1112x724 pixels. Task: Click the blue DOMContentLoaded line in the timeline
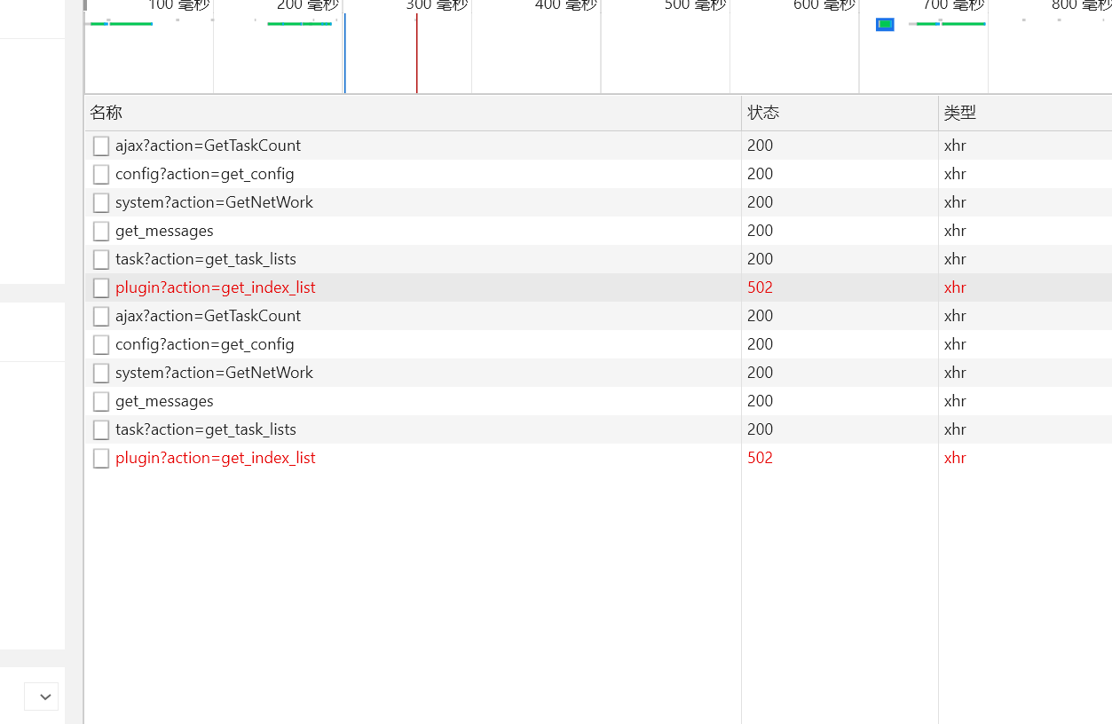click(344, 53)
